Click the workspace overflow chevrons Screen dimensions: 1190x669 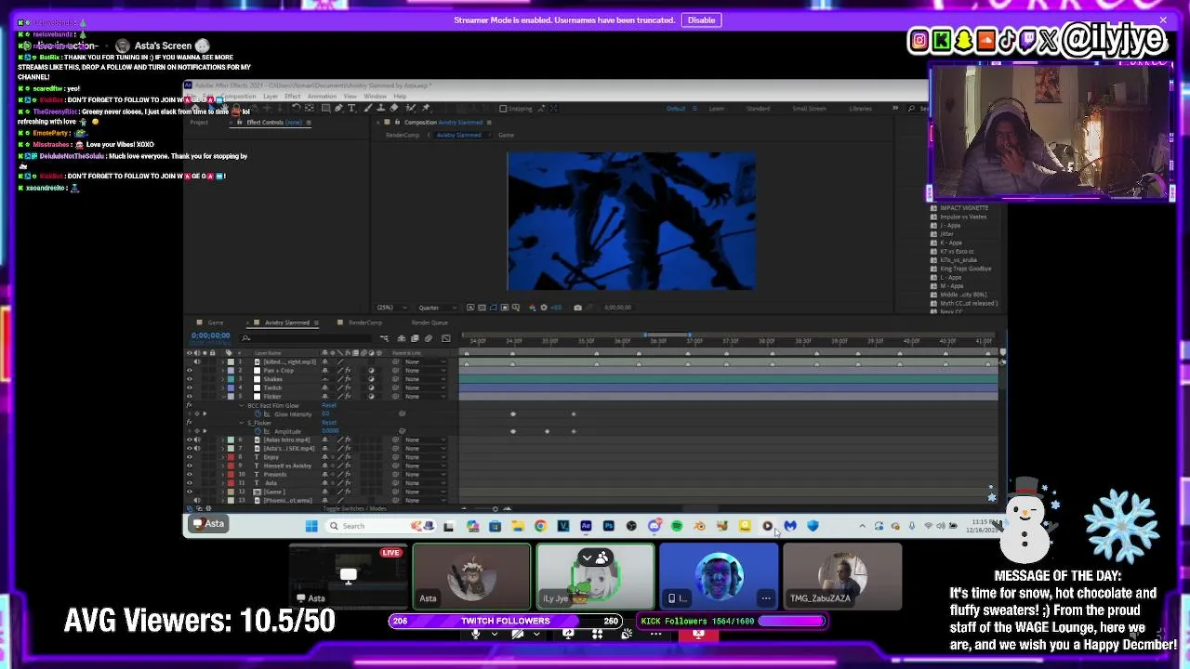(895, 108)
